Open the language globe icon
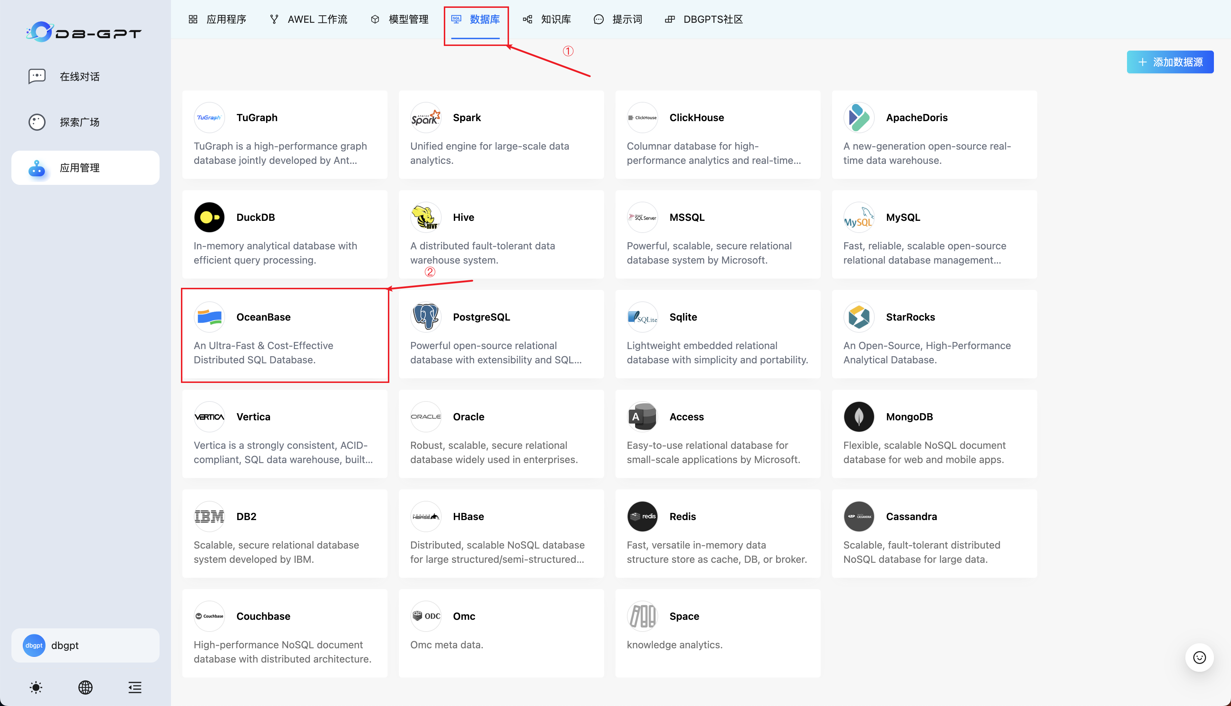1231x706 pixels. point(85,687)
